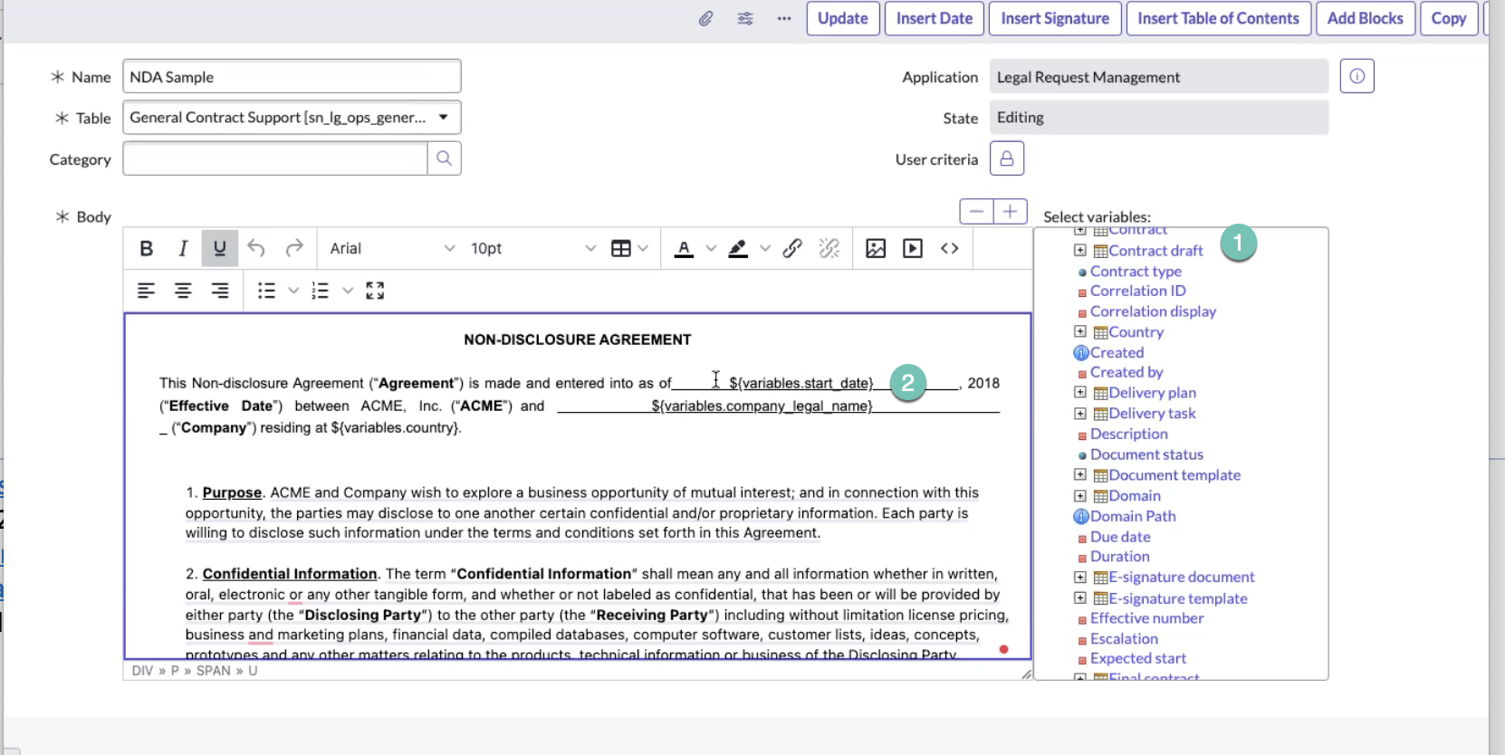1505x755 pixels.
Task: Click the Category input field
Action: [275, 158]
